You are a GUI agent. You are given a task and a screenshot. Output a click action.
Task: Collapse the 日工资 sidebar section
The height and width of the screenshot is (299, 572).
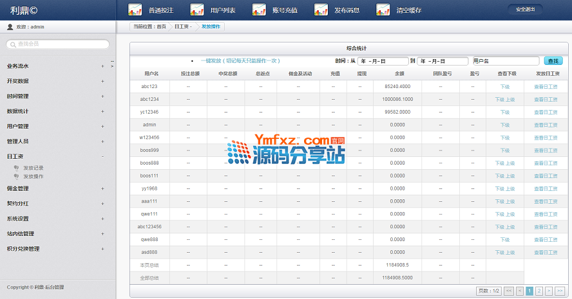(x=102, y=156)
